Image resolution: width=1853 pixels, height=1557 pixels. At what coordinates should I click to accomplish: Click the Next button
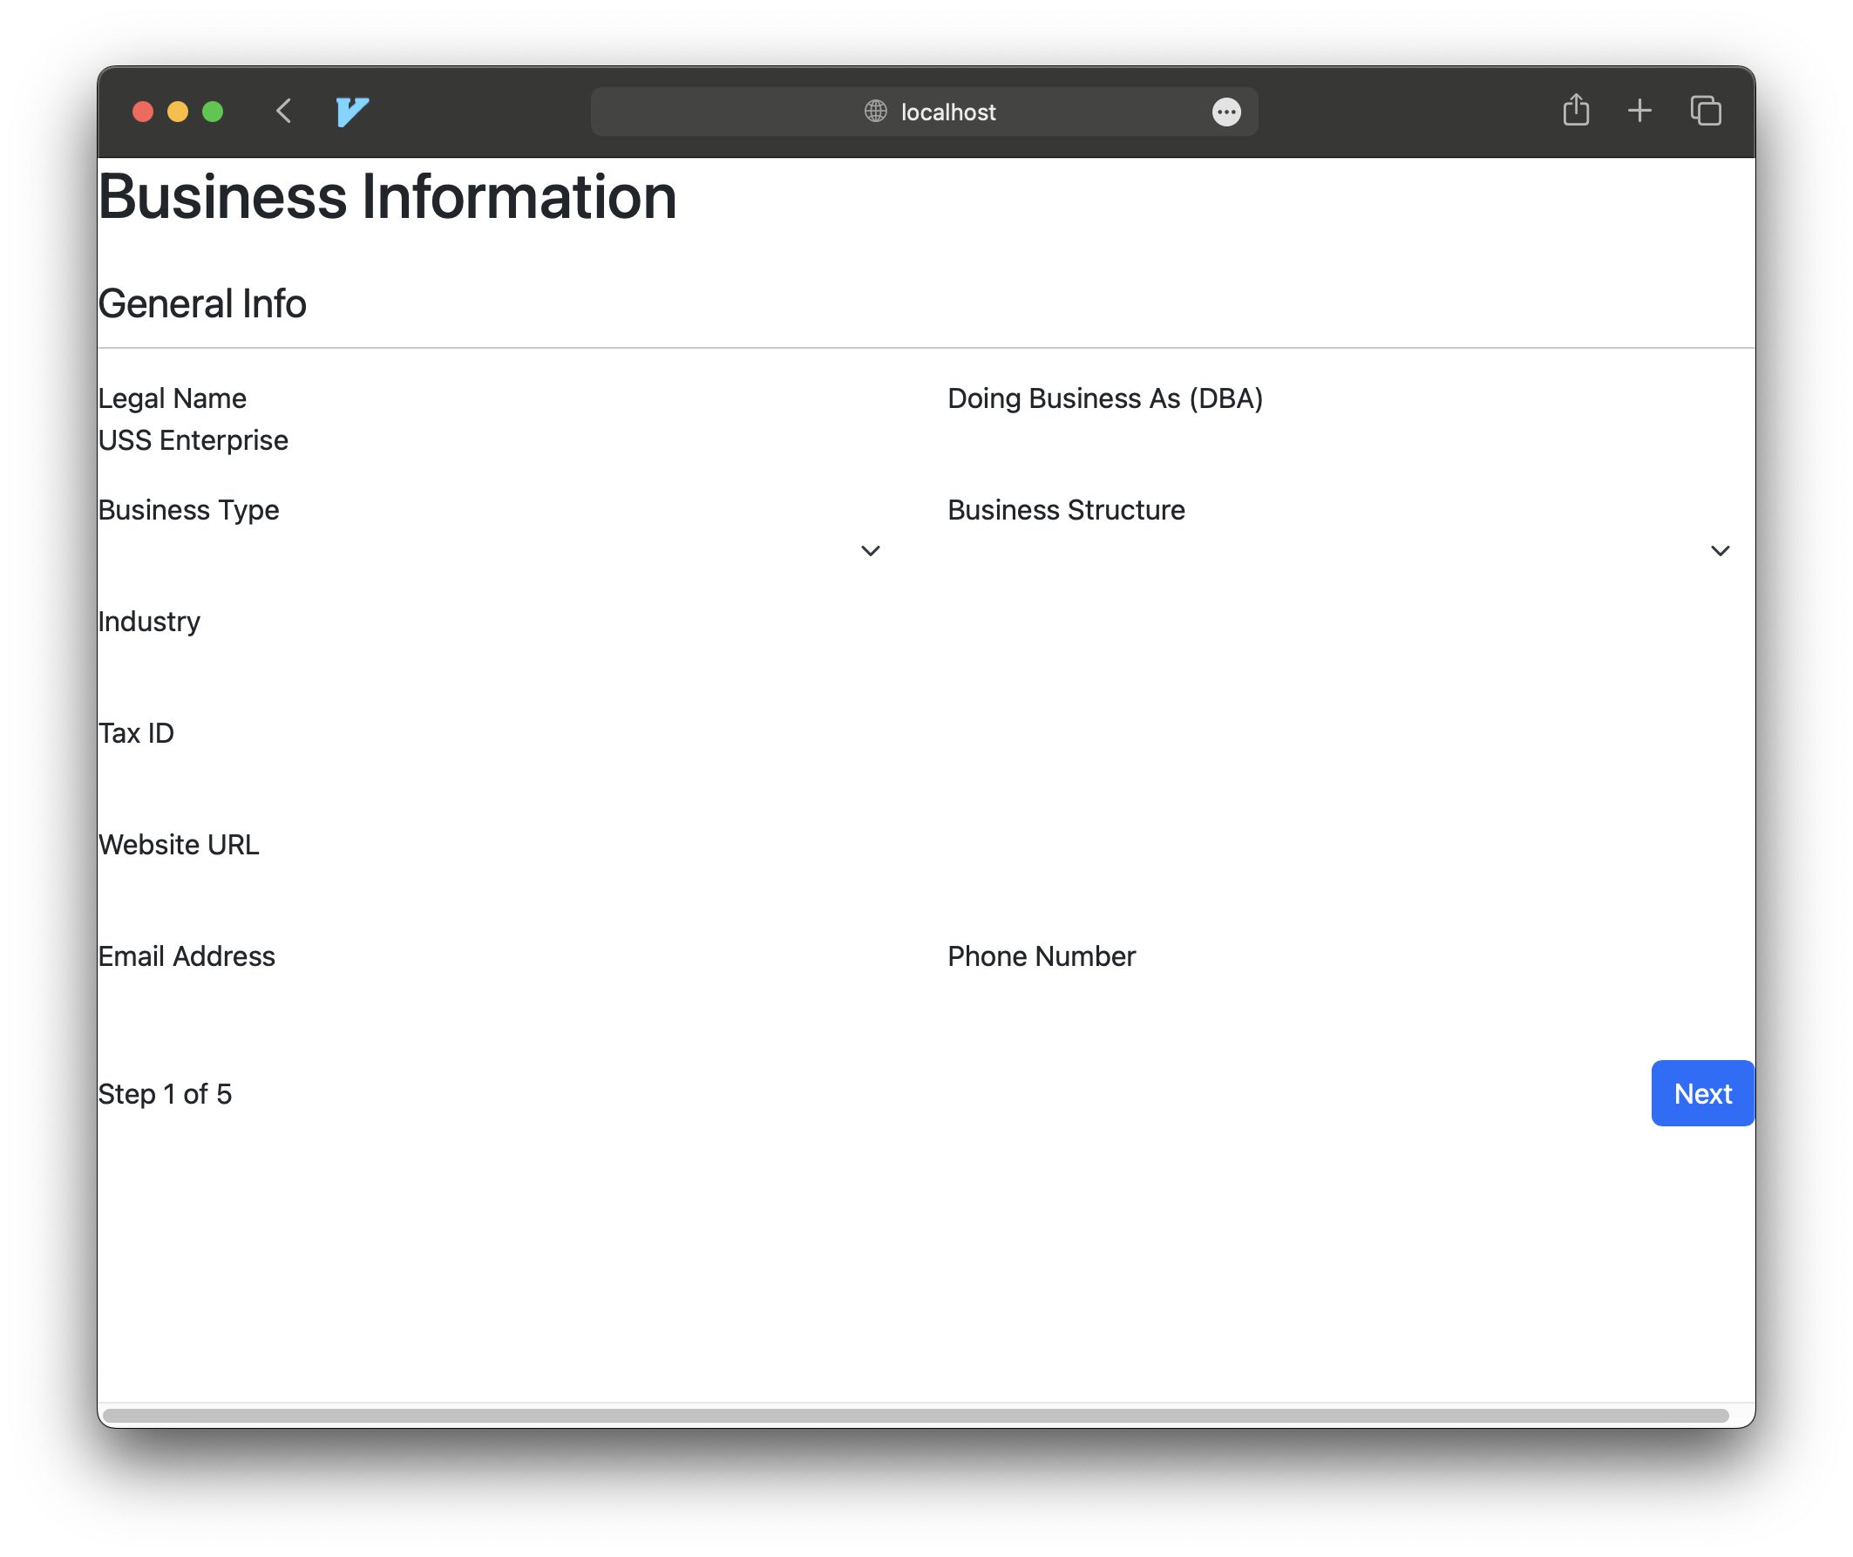1701,1092
